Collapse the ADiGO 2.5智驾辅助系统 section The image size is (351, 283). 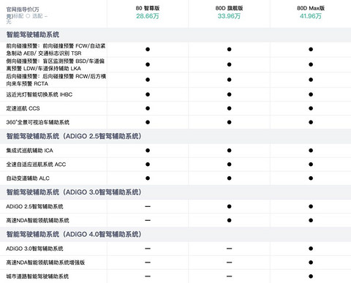point(74,136)
